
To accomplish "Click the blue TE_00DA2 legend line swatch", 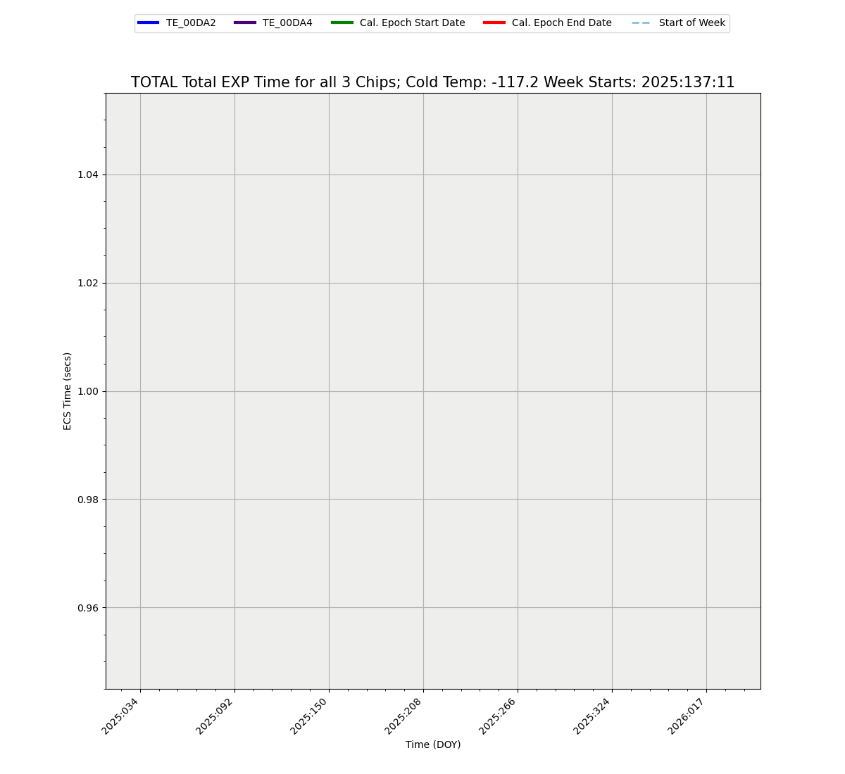I will tap(149, 23).
